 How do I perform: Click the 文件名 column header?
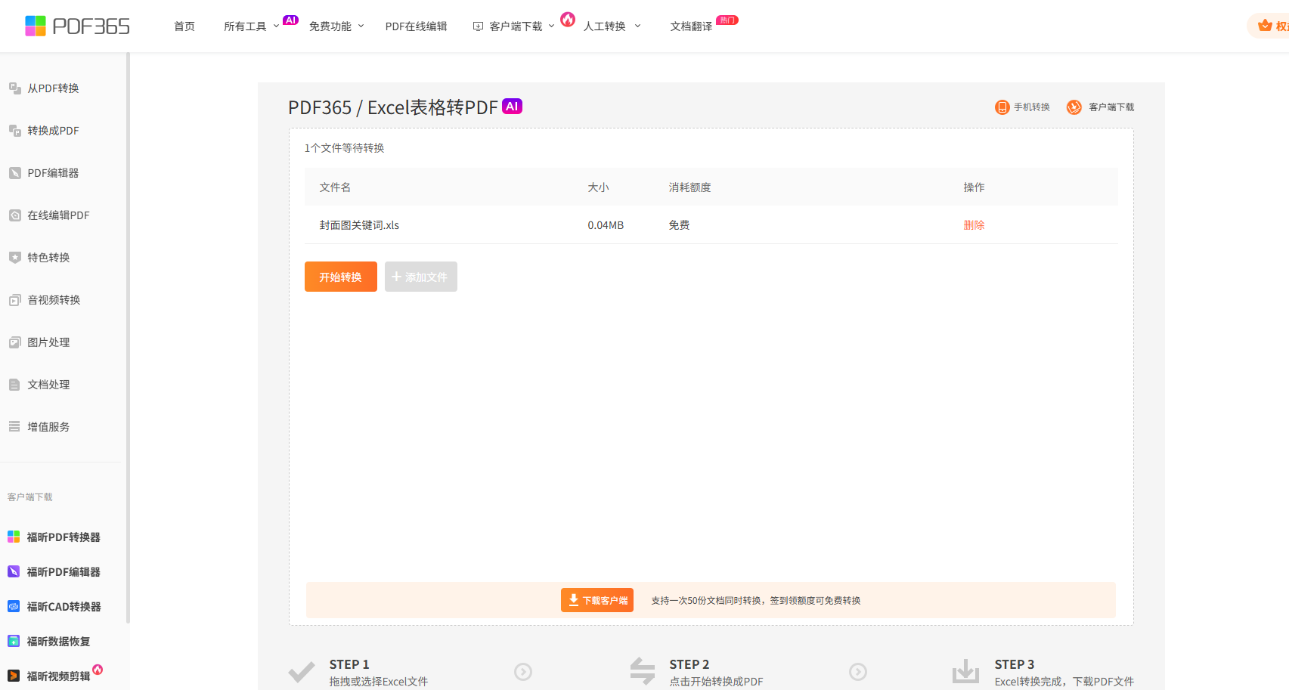click(335, 187)
